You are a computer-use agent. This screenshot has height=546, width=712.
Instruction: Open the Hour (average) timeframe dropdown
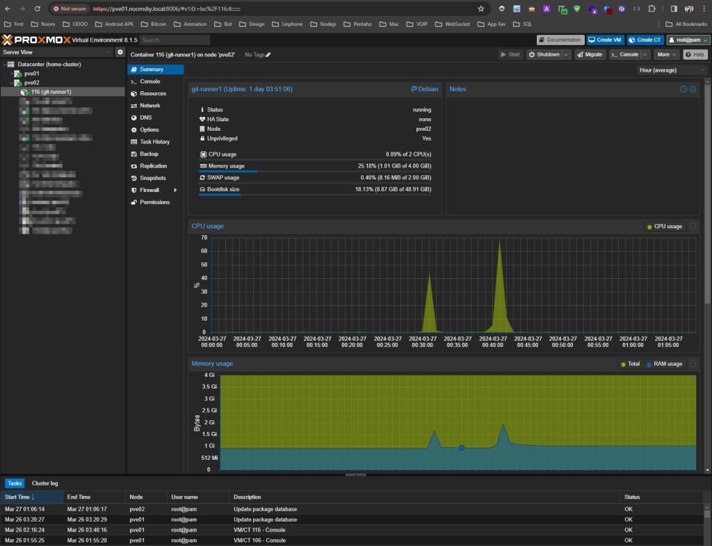coord(672,70)
